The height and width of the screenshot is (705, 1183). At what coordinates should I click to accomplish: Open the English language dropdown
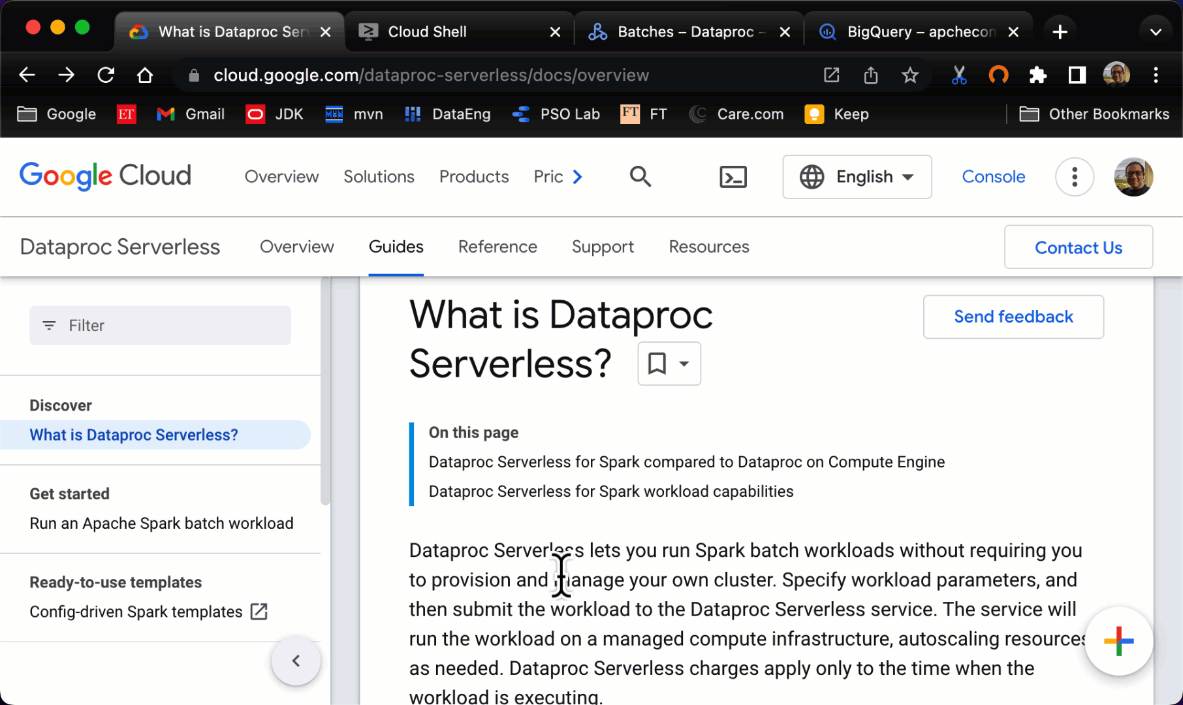857,177
